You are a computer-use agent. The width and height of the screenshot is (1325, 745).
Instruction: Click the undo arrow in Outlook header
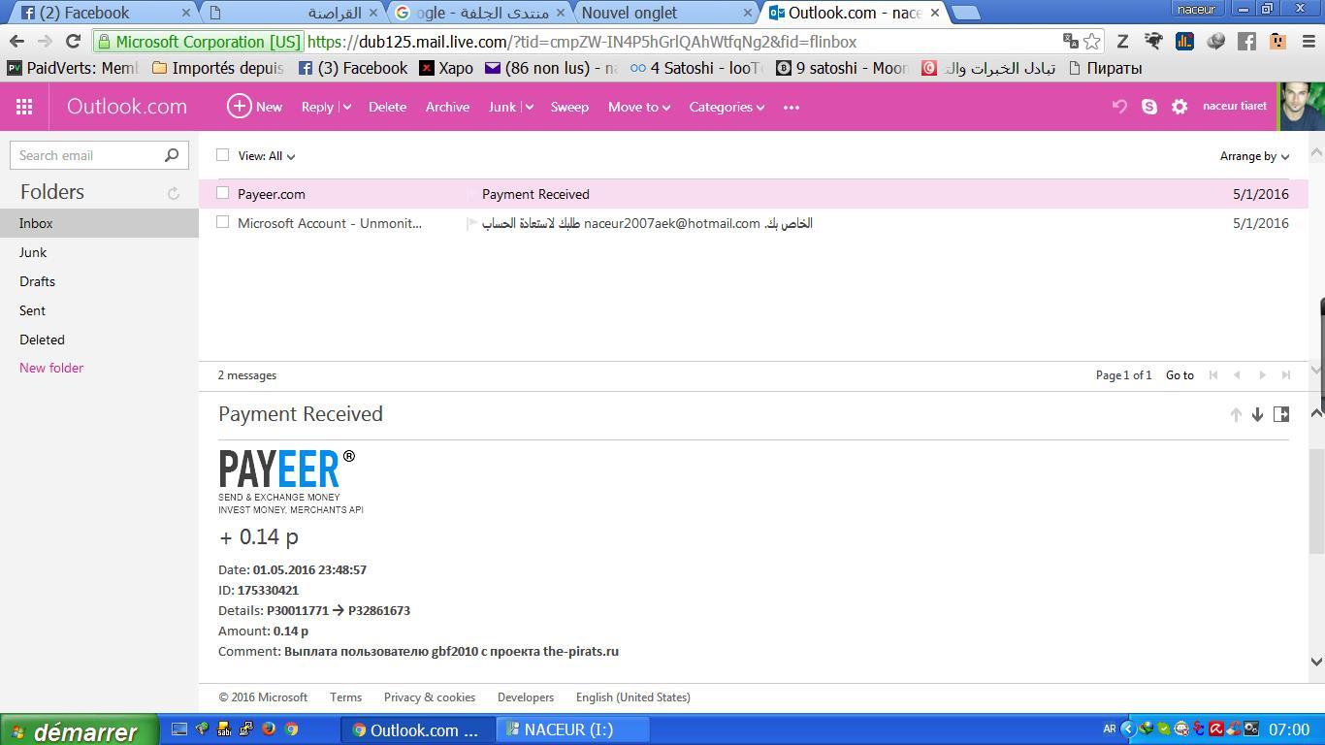(1119, 107)
